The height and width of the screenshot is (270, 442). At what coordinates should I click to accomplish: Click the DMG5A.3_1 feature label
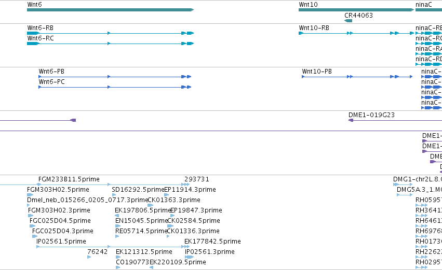click(x=419, y=190)
